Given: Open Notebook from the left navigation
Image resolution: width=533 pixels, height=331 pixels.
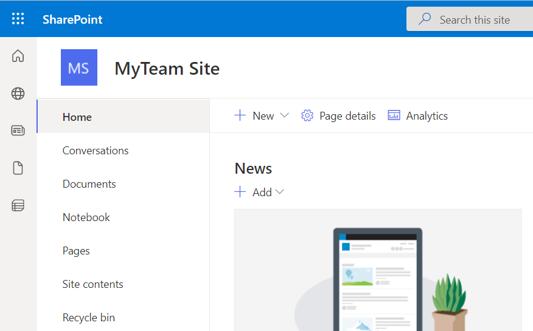Looking at the screenshot, I should click(86, 217).
